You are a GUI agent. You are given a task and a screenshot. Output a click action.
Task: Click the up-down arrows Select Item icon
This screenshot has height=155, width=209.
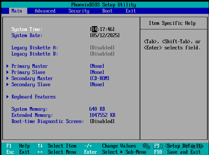pos(40,146)
